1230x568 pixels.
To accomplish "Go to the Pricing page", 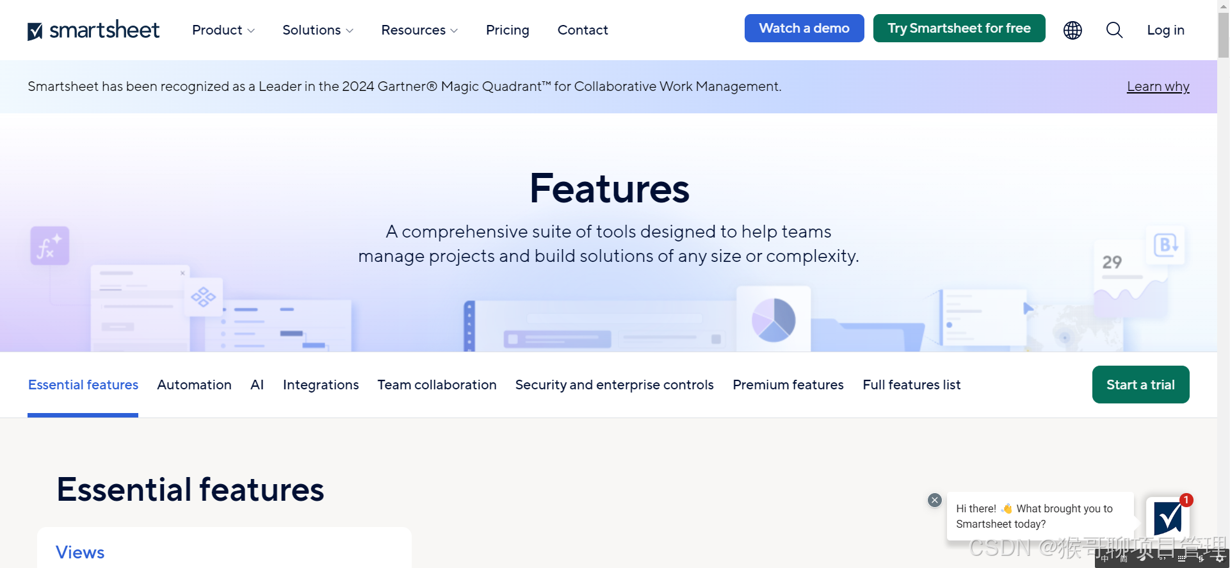I will pyautogui.click(x=508, y=30).
